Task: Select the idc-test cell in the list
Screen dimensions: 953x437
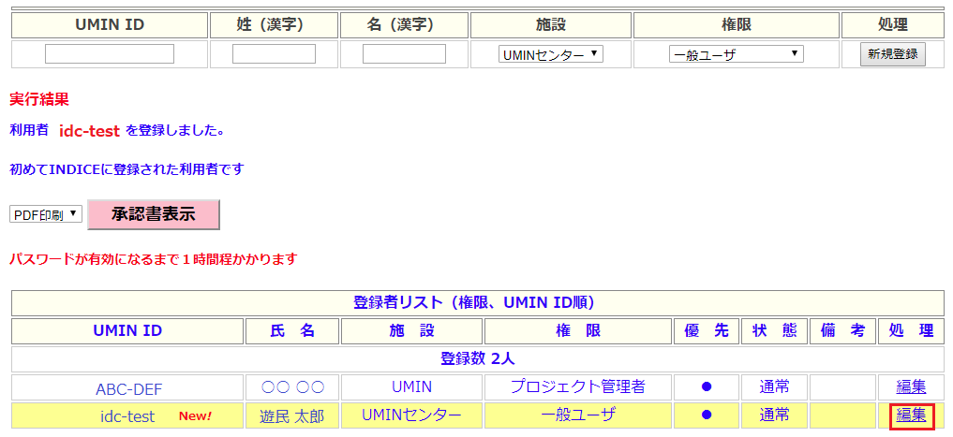Action: click(127, 416)
